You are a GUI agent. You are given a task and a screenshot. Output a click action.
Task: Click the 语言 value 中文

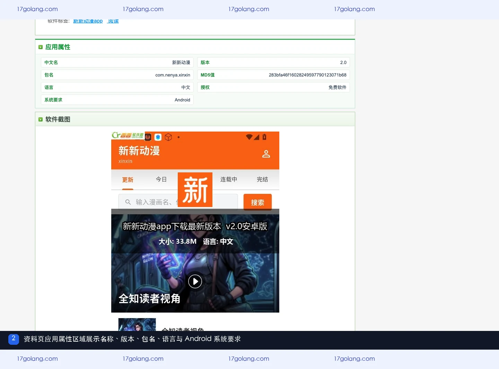point(186,87)
